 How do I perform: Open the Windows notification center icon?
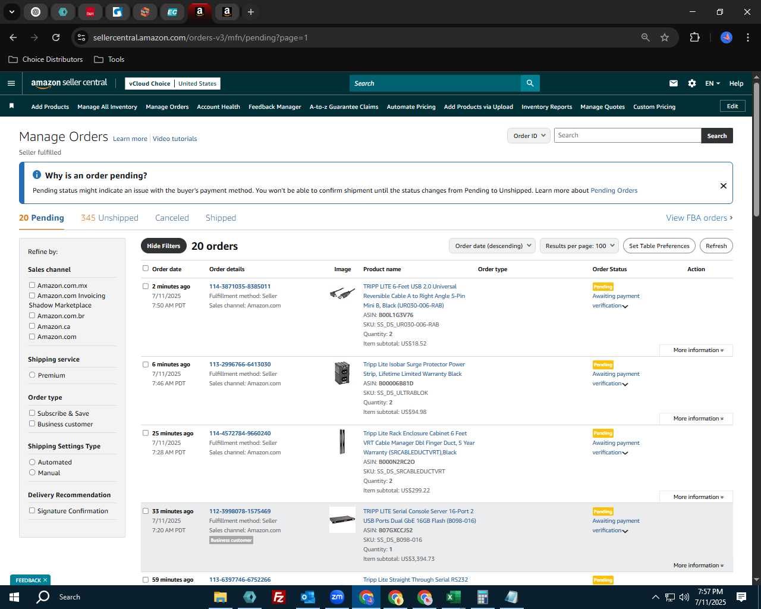pyautogui.click(x=741, y=597)
